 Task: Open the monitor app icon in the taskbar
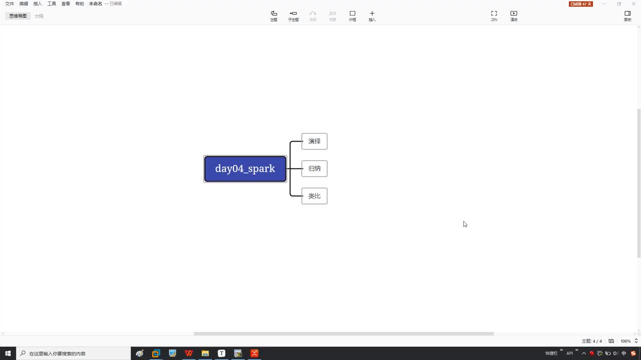point(172,353)
